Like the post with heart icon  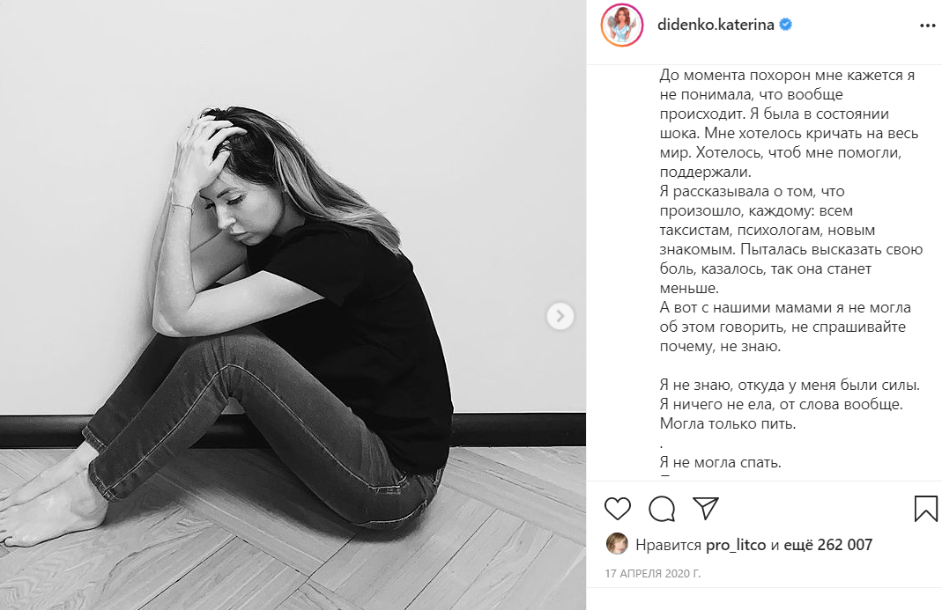[x=618, y=509]
